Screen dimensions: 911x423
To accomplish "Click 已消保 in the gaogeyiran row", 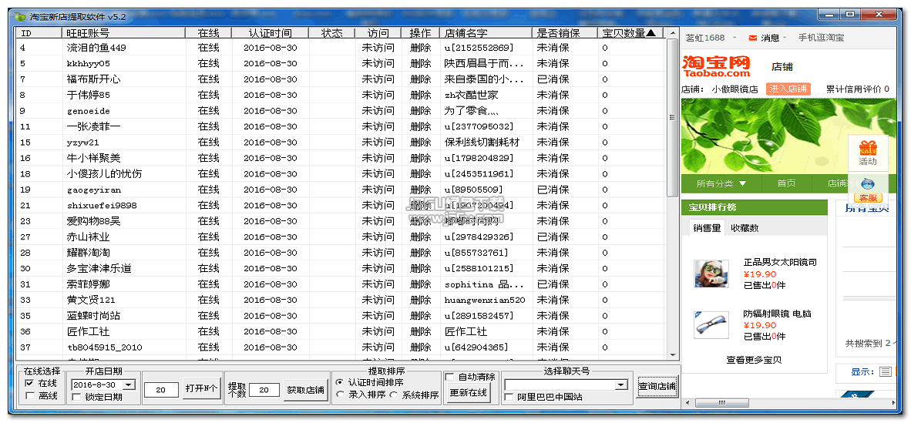I will [553, 190].
